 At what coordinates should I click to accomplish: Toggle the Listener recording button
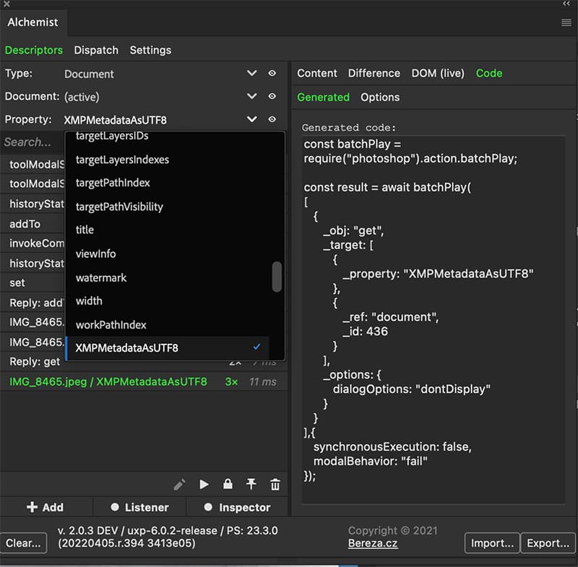[139, 507]
